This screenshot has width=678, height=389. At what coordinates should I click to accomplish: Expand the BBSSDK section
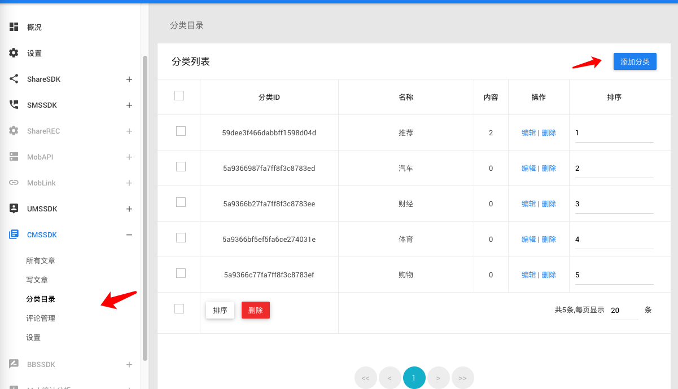click(129, 364)
